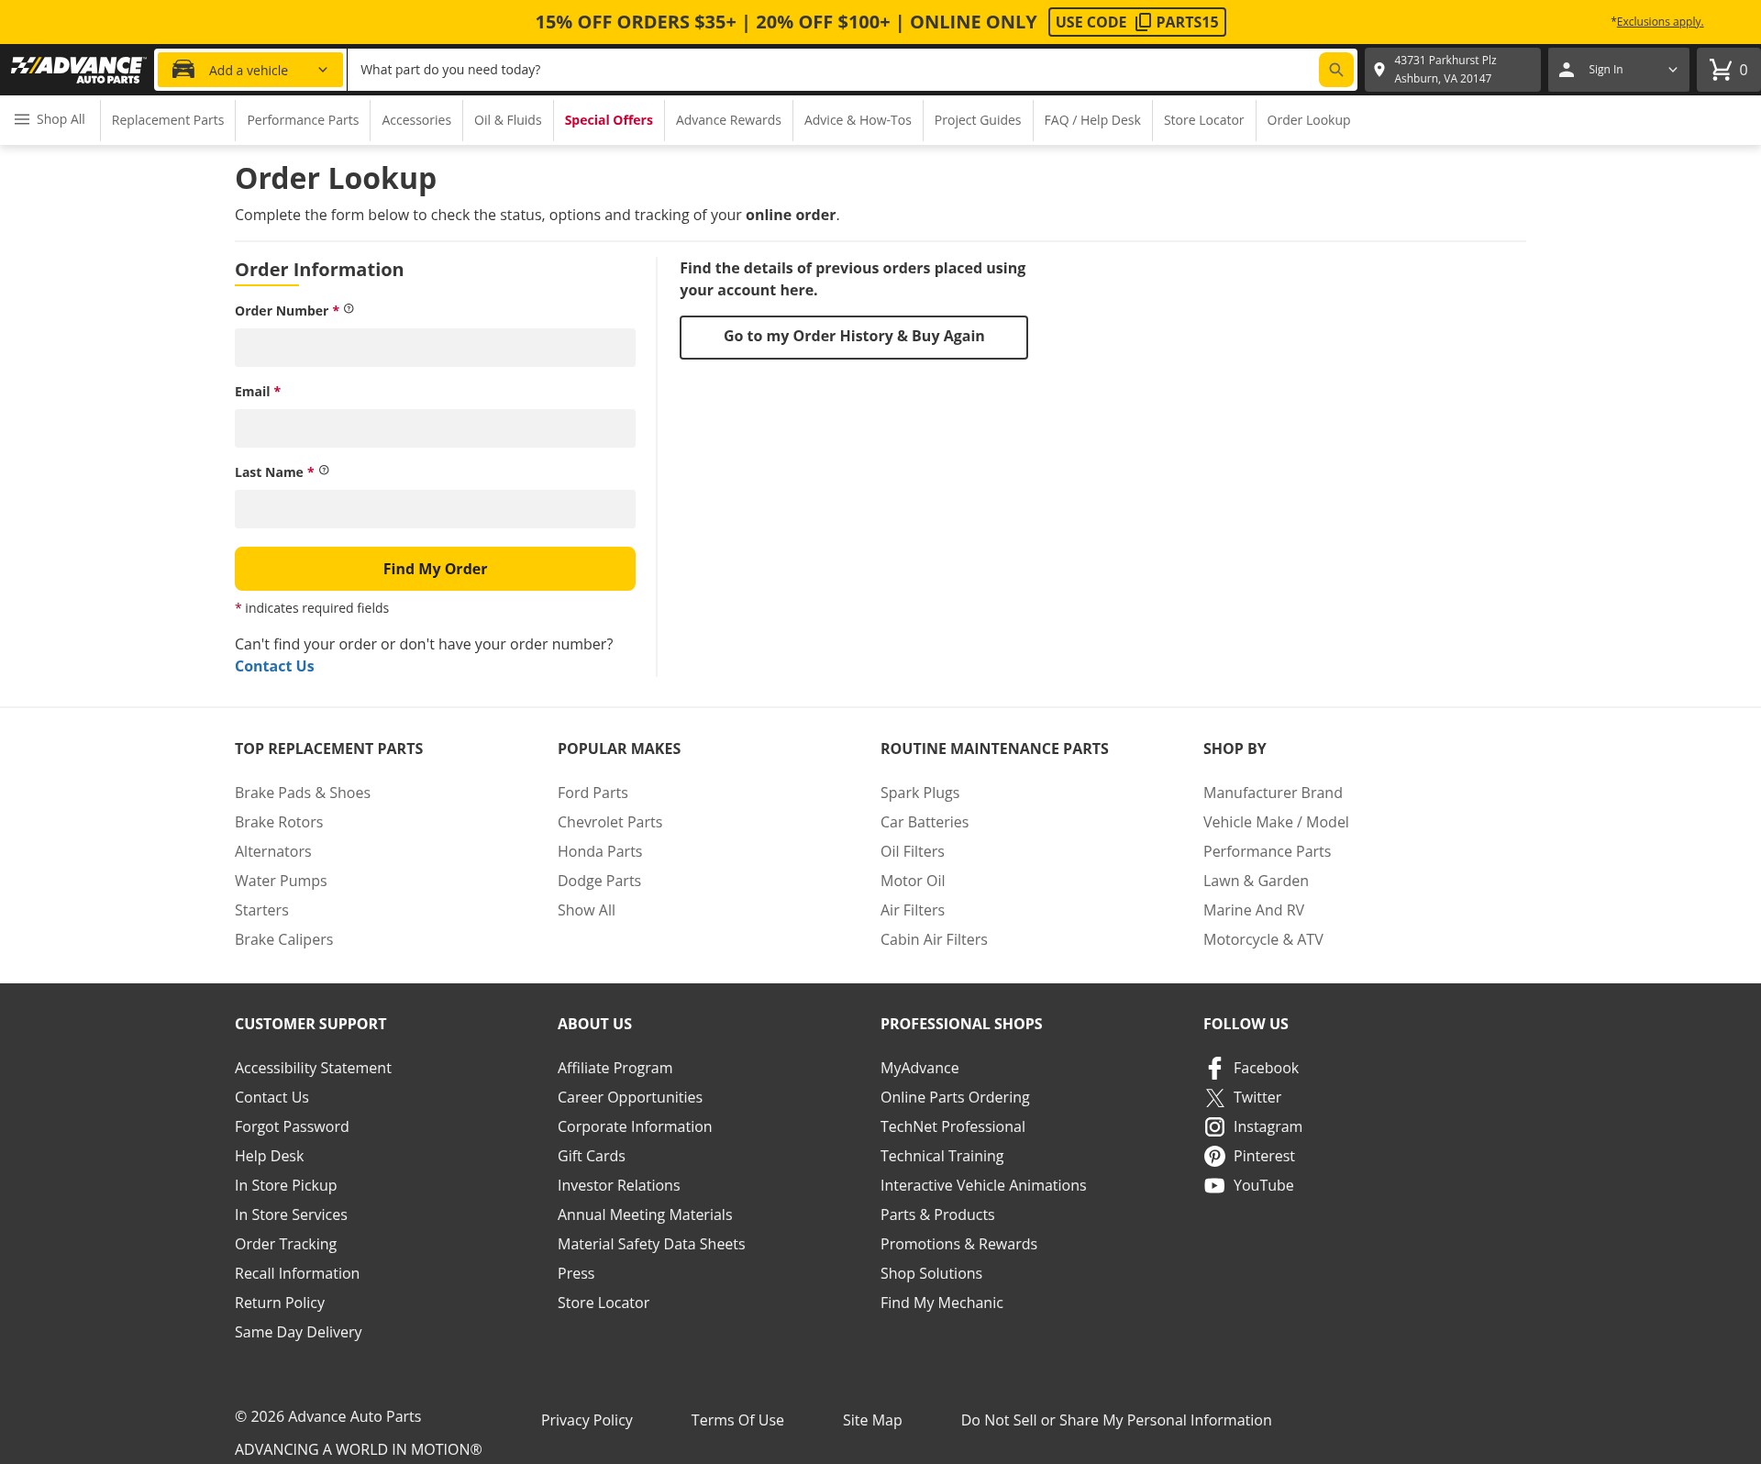The height and width of the screenshot is (1464, 1761).
Task: Open Privacy Policy link
Action: pyautogui.click(x=587, y=1420)
